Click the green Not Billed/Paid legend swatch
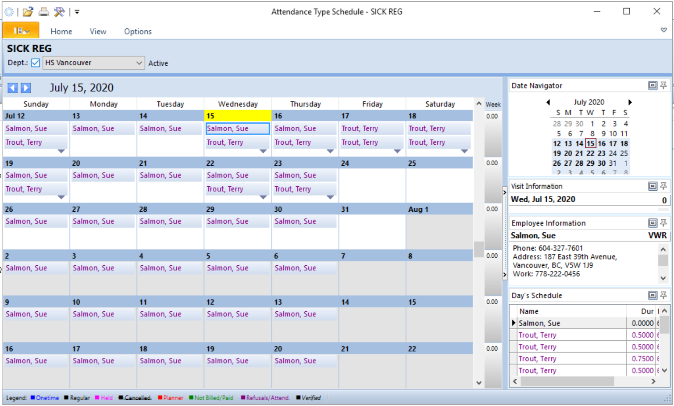Viewport: 674px width, 406px height. point(191,398)
